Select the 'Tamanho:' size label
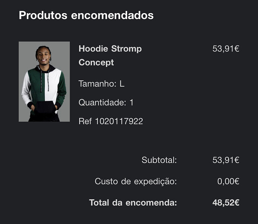Viewport: 258px width, 224px height. tap(98, 84)
